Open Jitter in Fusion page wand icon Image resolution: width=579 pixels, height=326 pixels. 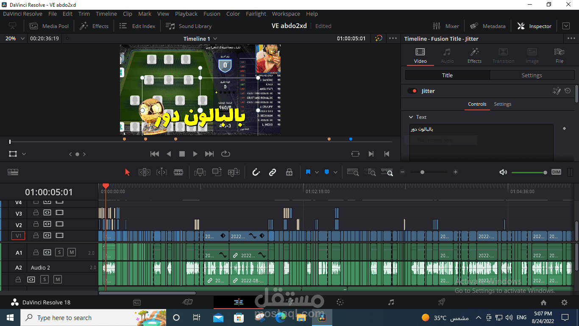tap(557, 91)
